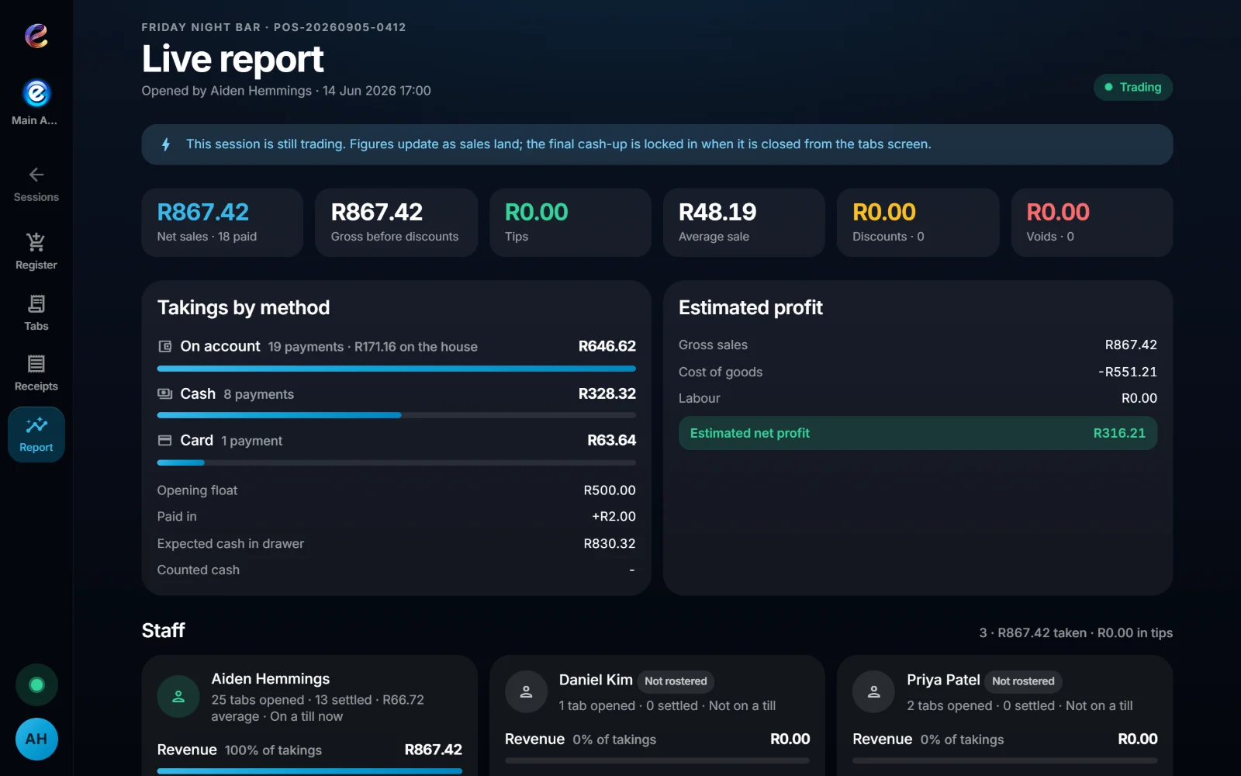
Task: Click the Cost of goods -R551.21 value
Action: tap(1127, 372)
